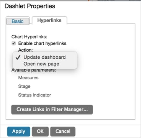Select the Stage parameter
Image resolution: width=141 pixels, height=138 pixels.
click(x=24, y=87)
